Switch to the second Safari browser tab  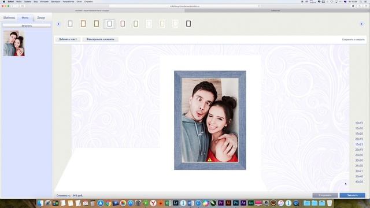tap(275, 10)
